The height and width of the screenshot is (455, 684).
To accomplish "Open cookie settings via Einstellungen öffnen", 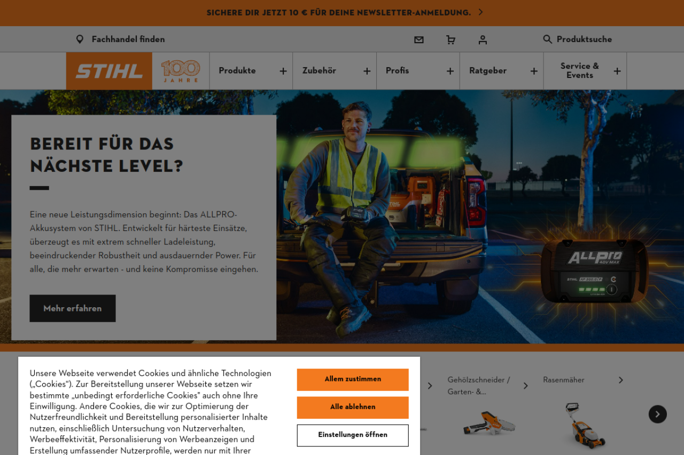I will (x=353, y=435).
